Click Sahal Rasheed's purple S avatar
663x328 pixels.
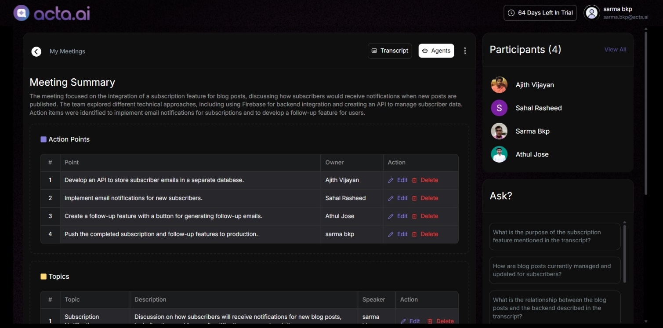click(x=499, y=108)
